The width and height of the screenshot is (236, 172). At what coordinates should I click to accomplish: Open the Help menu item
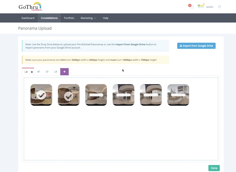[105, 18]
